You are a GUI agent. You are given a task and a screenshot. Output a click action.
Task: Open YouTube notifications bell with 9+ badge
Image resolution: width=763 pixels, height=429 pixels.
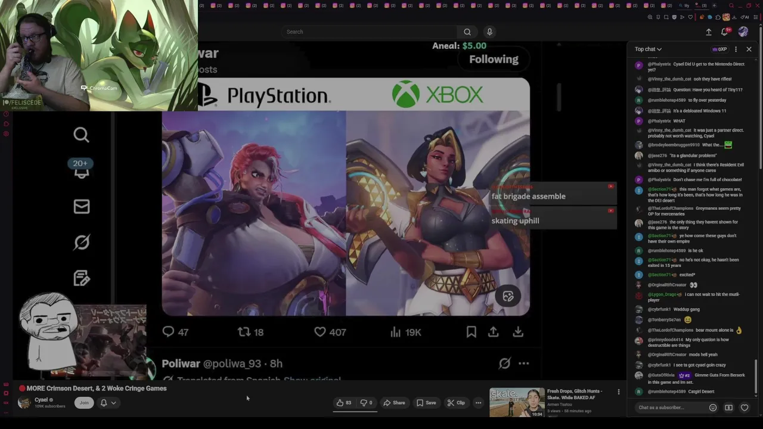(725, 32)
